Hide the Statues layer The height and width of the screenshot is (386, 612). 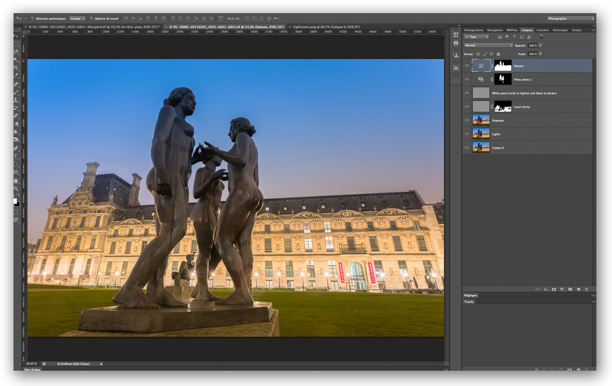pos(467,66)
